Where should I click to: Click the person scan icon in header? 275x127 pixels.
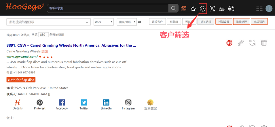pos(212,9)
